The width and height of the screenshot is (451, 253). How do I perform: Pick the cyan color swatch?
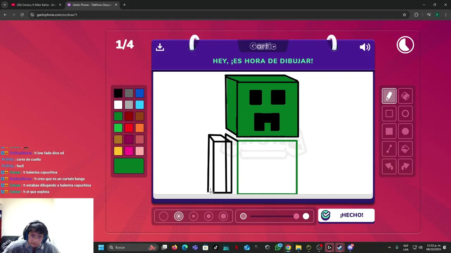tap(140, 105)
